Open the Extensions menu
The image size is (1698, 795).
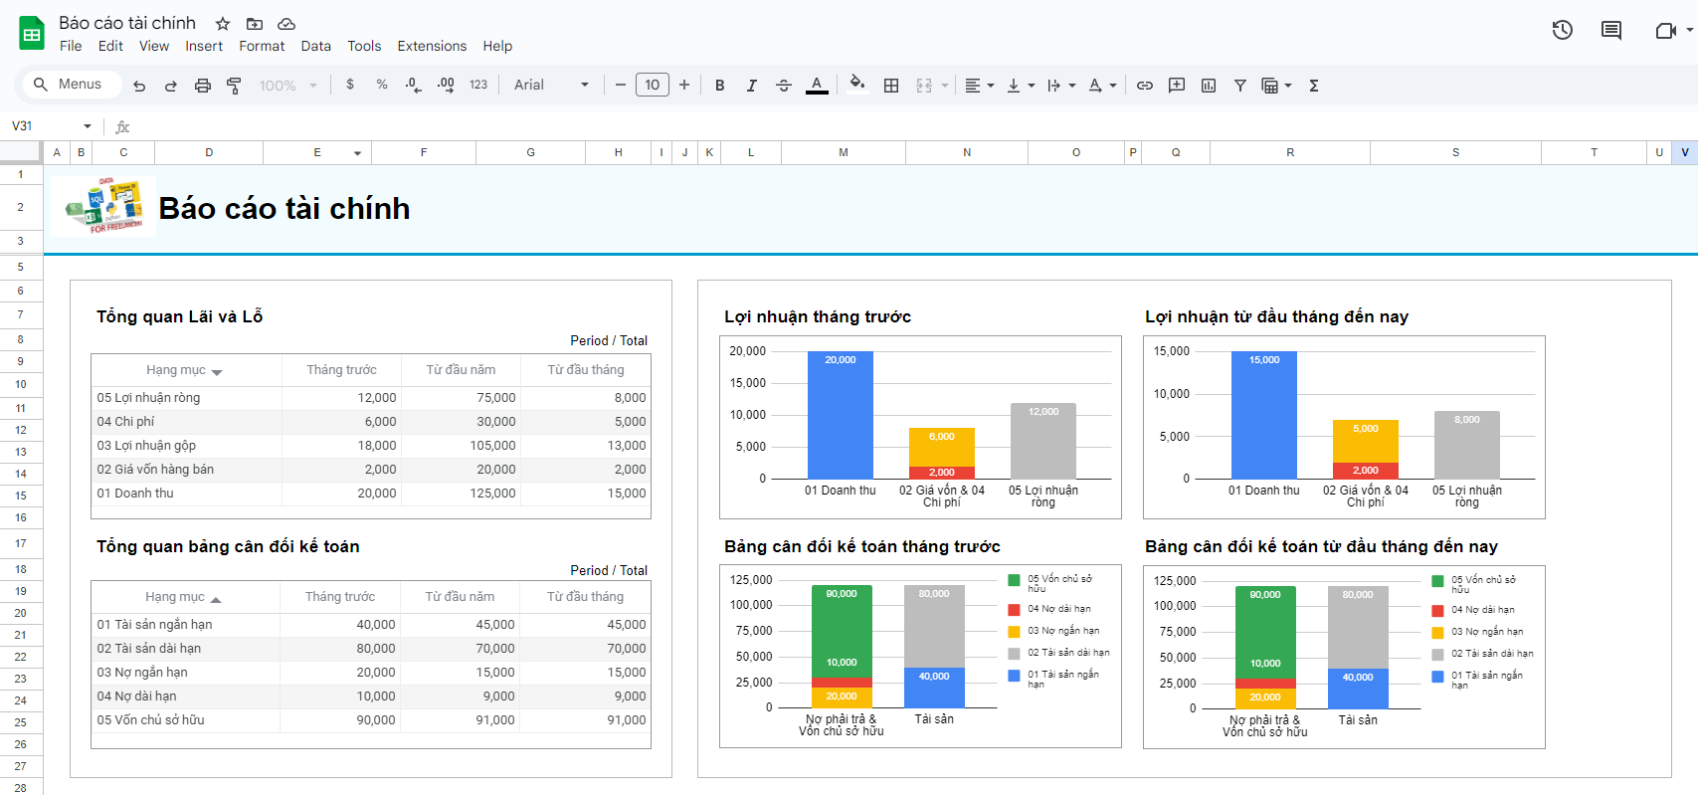tap(432, 46)
